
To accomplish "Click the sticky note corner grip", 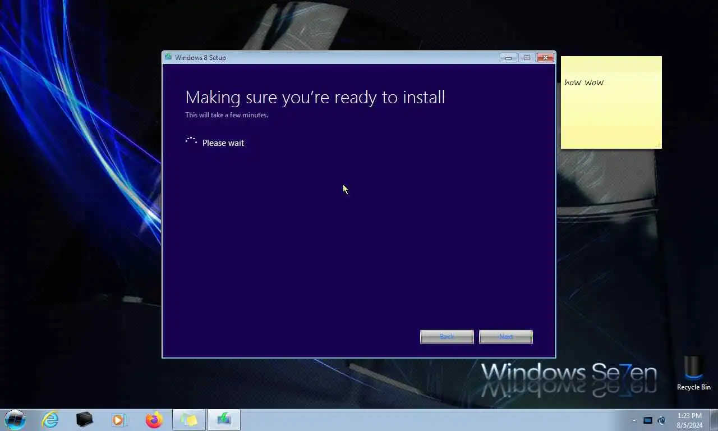I will coord(658,145).
